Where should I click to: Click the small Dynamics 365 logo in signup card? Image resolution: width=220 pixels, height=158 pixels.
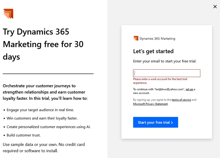point(136,38)
